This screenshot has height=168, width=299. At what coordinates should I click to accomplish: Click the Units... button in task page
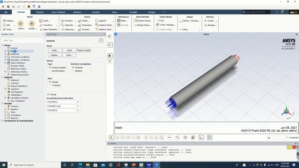click(x=70, y=55)
